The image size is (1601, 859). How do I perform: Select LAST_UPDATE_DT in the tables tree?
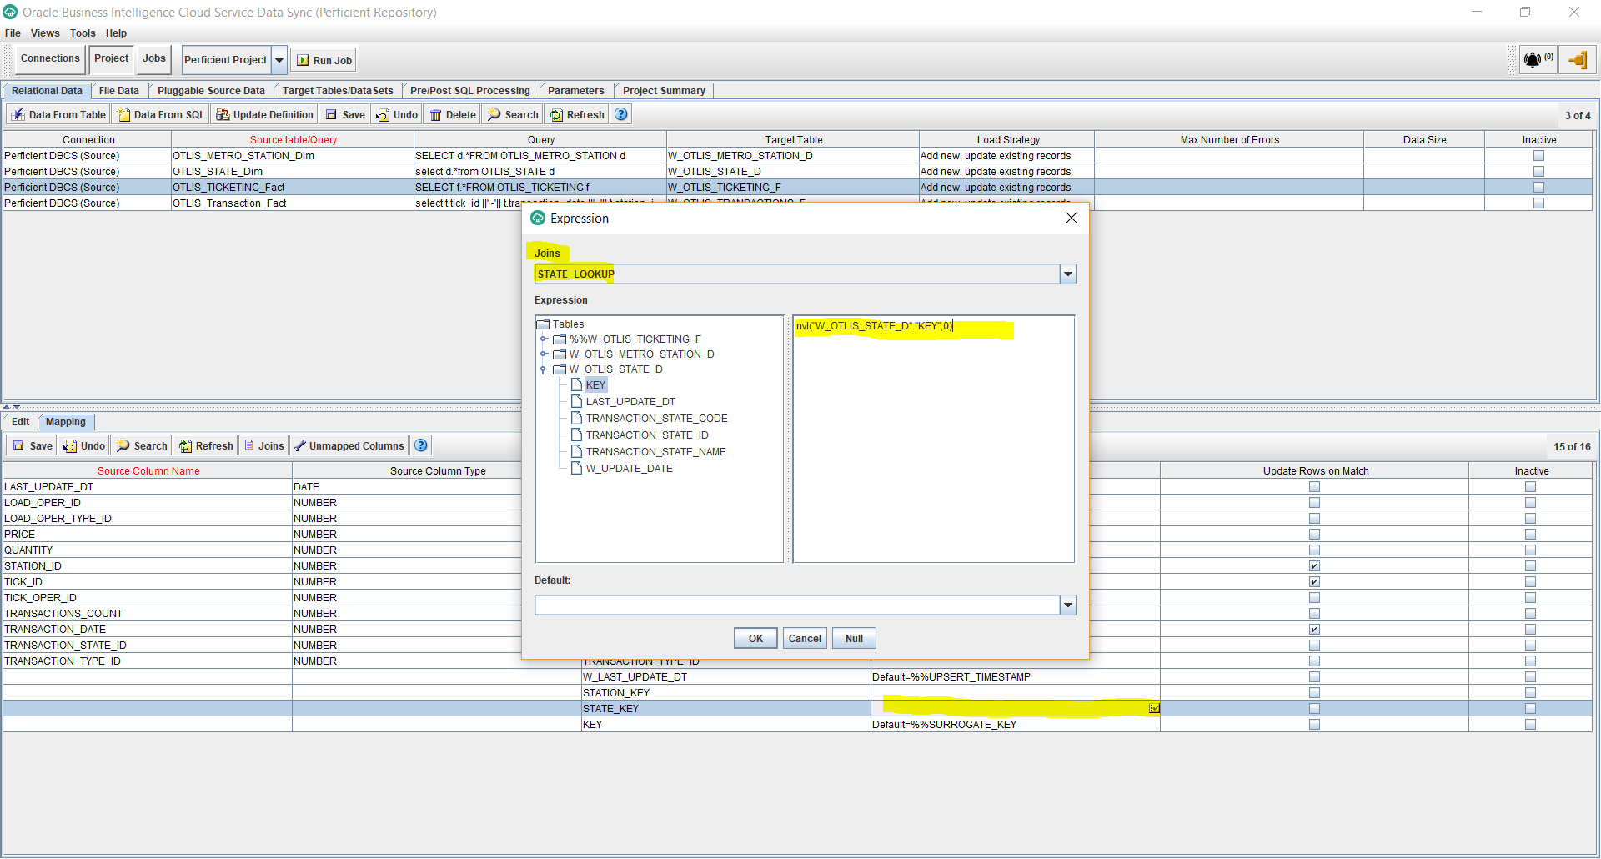(630, 402)
